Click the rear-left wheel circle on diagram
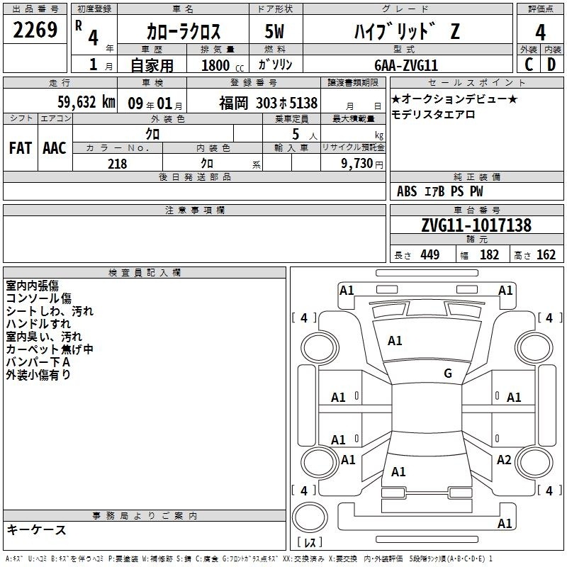 tap(320, 463)
